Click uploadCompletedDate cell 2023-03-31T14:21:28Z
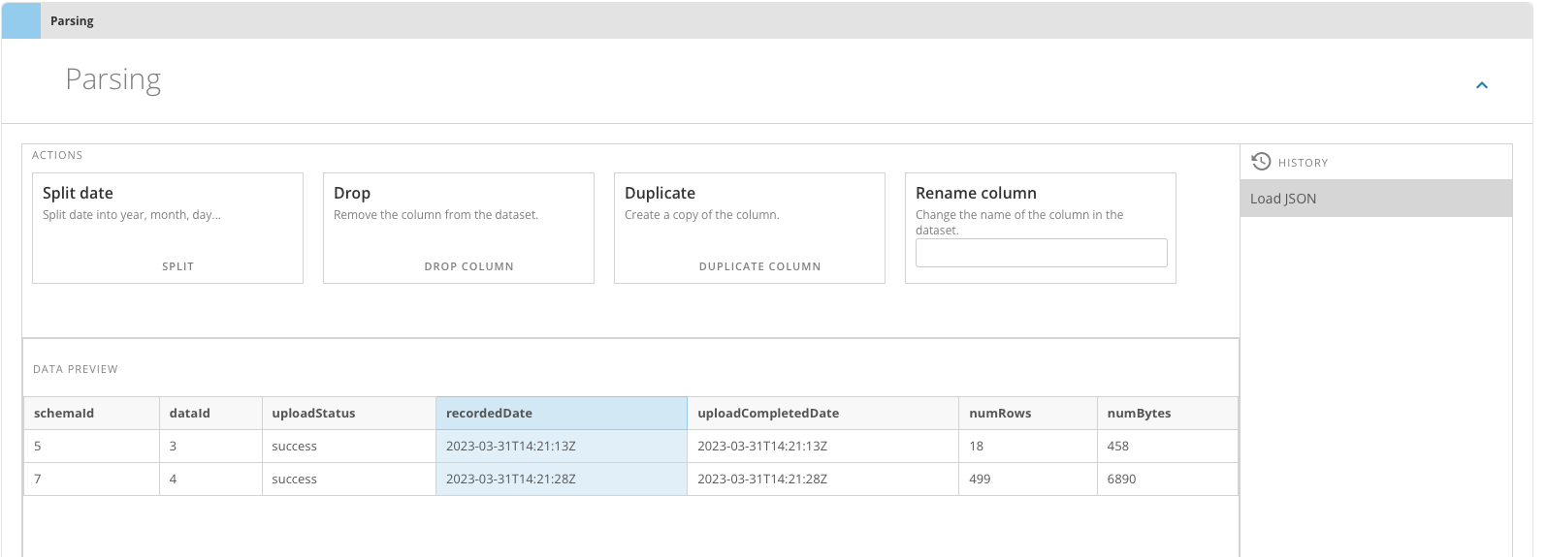This screenshot has height=557, width=1547. point(822,480)
